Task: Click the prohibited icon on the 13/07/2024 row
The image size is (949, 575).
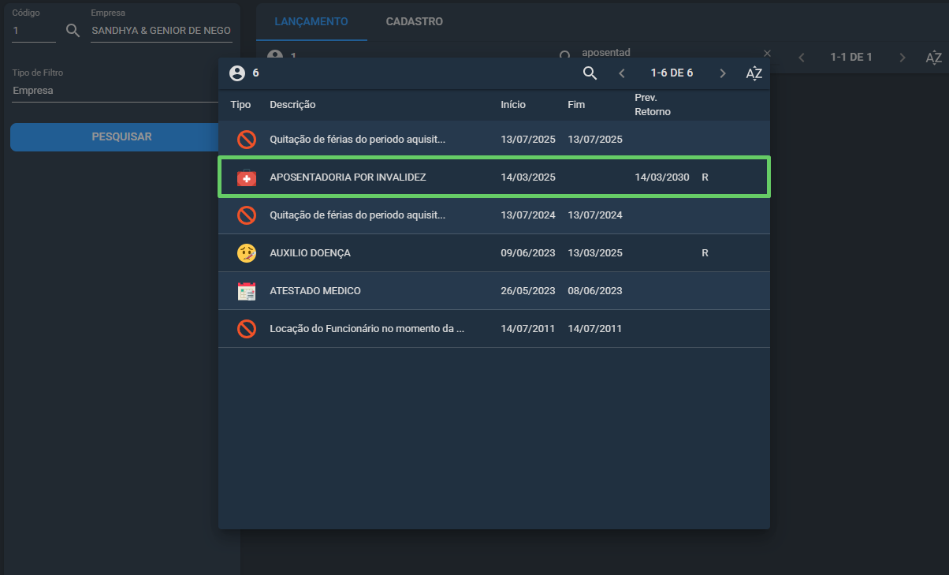Action: [247, 215]
